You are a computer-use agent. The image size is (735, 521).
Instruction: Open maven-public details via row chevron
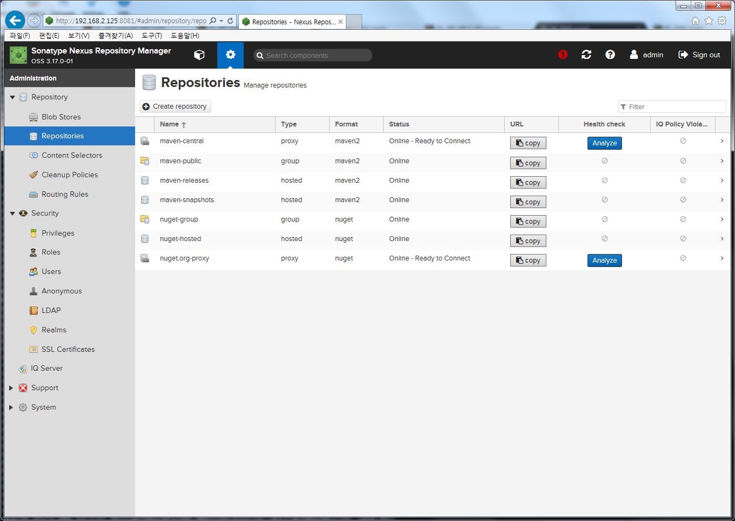coord(722,161)
